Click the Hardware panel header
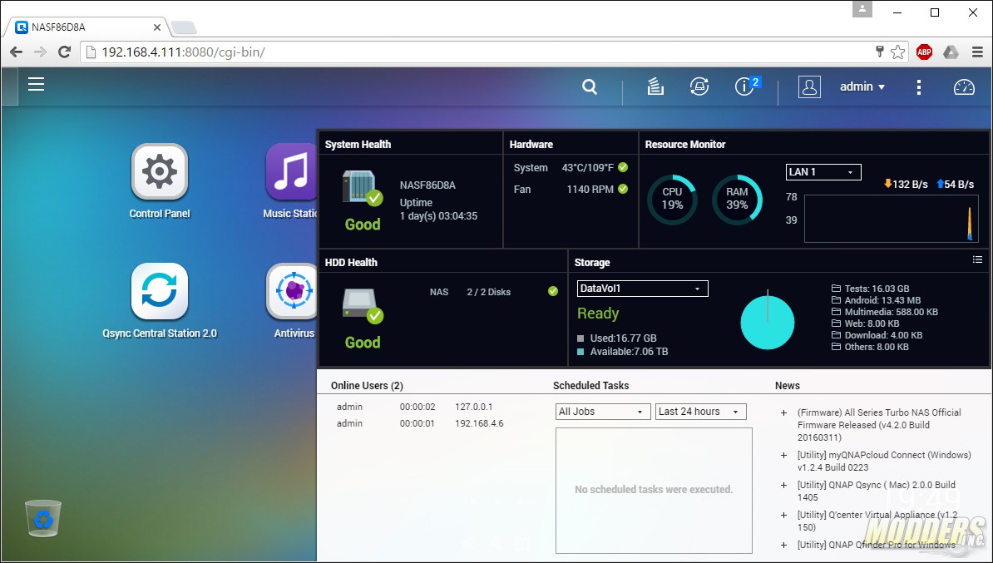This screenshot has width=993, height=563. coord(531,145)
